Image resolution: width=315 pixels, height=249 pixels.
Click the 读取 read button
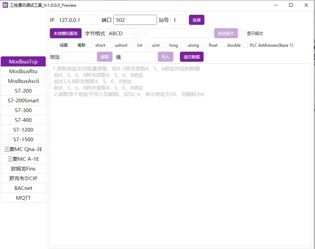105,57
